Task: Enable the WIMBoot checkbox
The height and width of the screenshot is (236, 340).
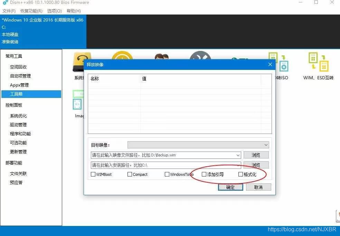Action: point(93,174)
